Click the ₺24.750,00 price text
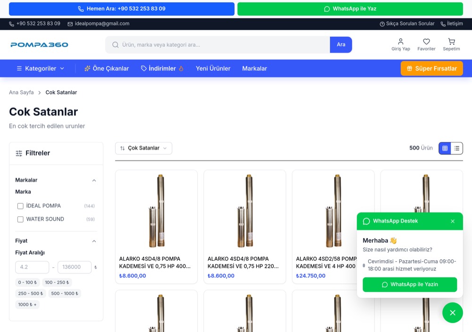472x332 pixels. pyautogui.click(x=311, y=276)
